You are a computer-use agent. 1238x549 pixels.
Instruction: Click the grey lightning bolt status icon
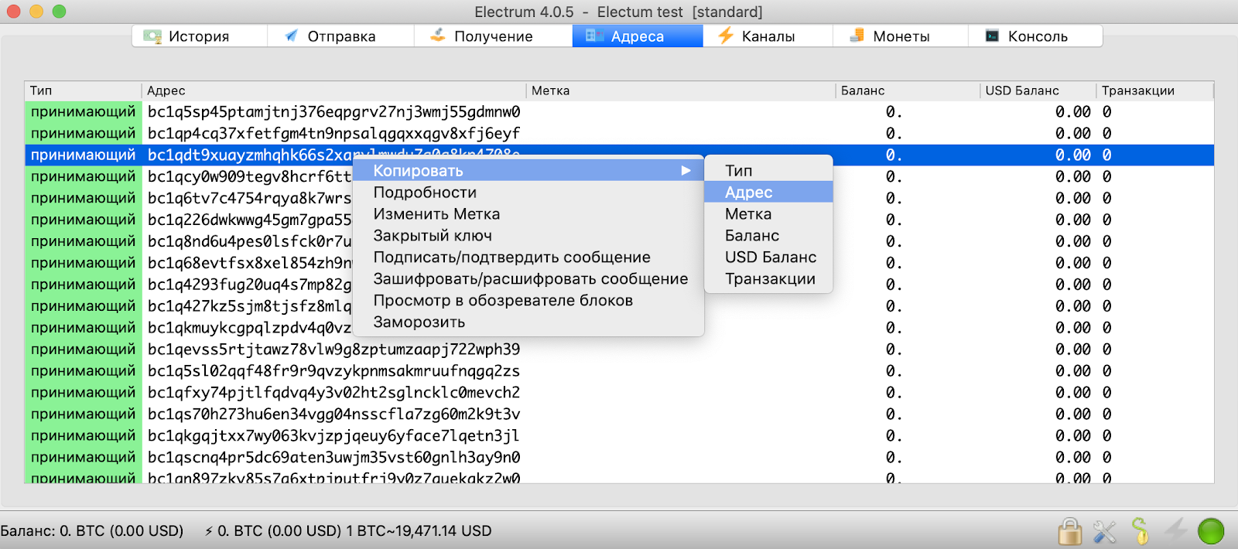(1176, 531)
